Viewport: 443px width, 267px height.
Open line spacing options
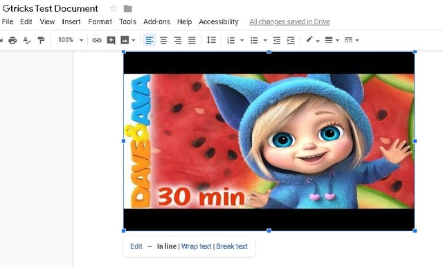(x=211, y=40)
